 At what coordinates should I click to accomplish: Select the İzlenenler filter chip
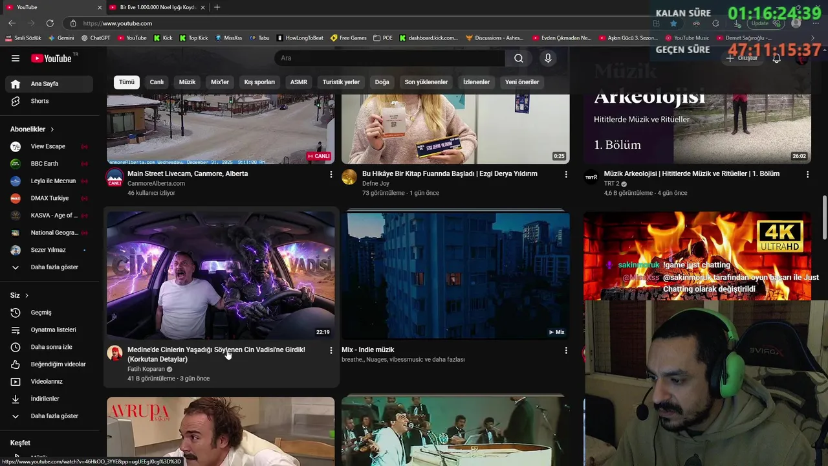click(477, 82)
